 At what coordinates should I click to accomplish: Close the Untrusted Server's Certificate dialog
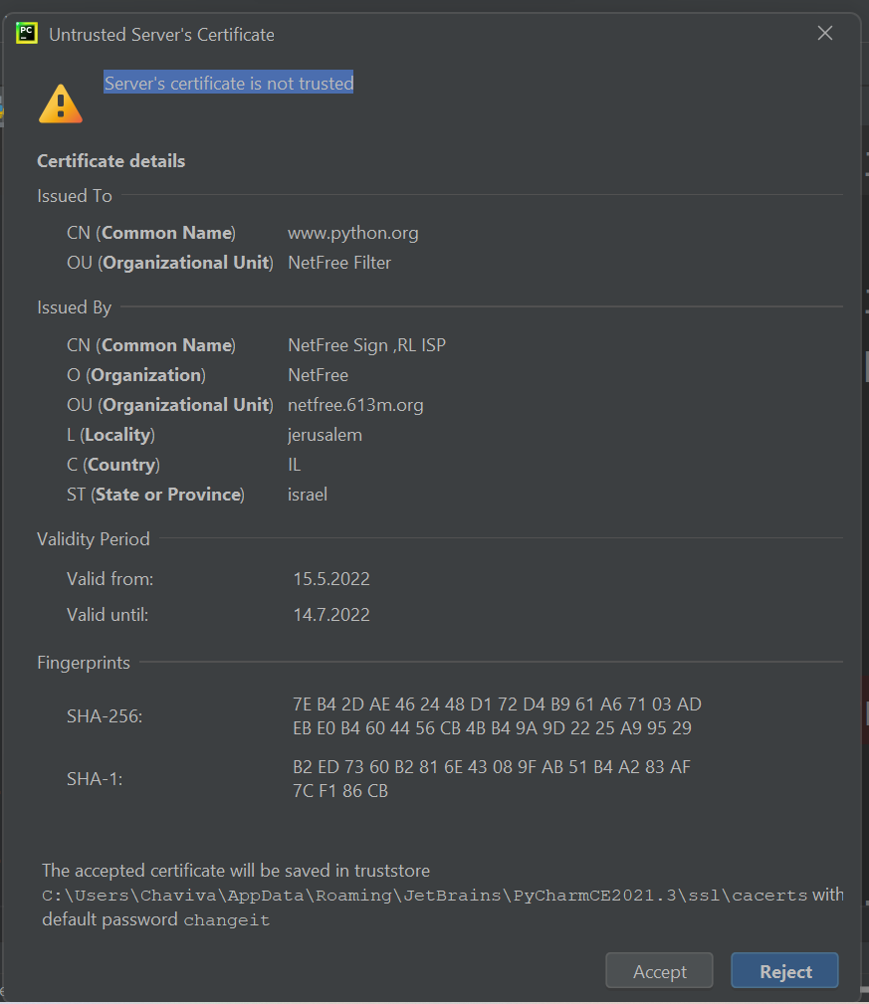pyautogui.click(x=824, y=34)
